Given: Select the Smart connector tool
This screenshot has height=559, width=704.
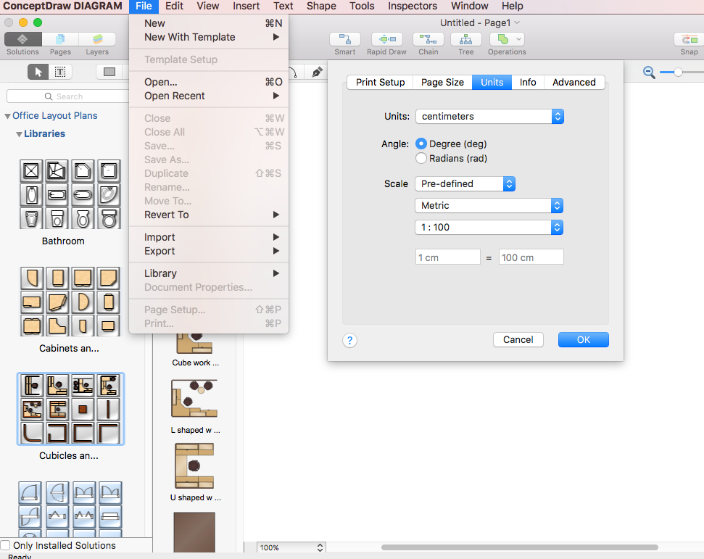Looking at the screenshot, I should [x=345, y=39].
